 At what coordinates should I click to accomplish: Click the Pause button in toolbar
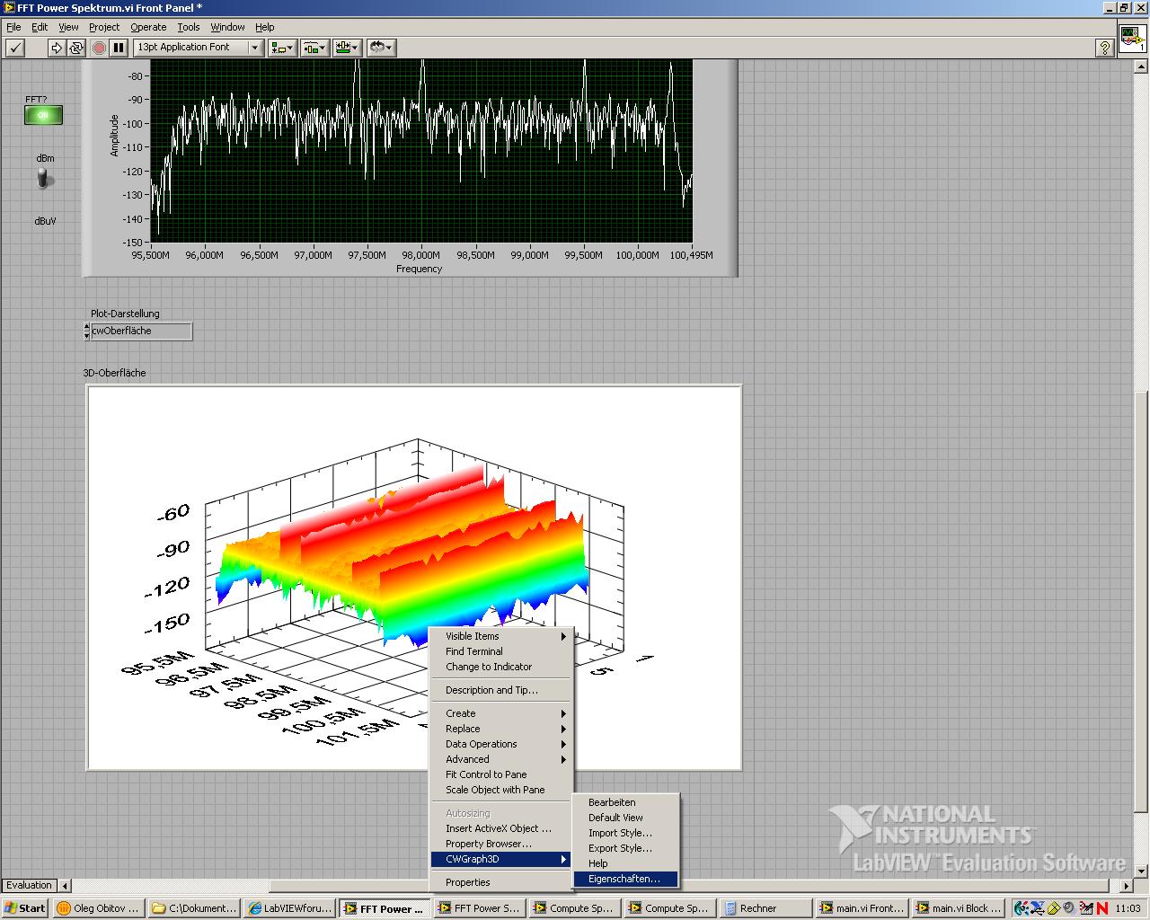click(119, 48)
